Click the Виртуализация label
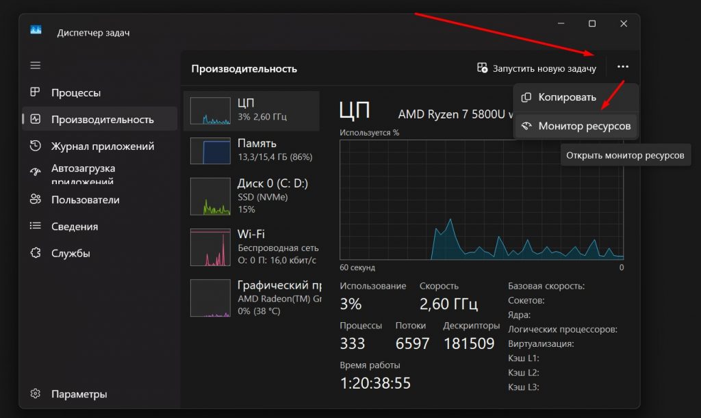 (541, 344)
